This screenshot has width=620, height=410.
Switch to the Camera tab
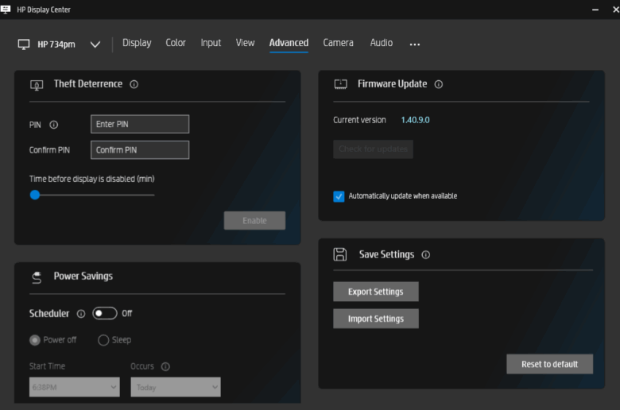[338, 43]
